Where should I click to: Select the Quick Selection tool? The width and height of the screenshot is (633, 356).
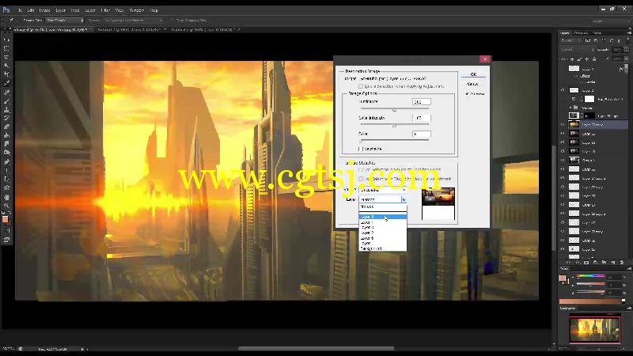point(6,66)
